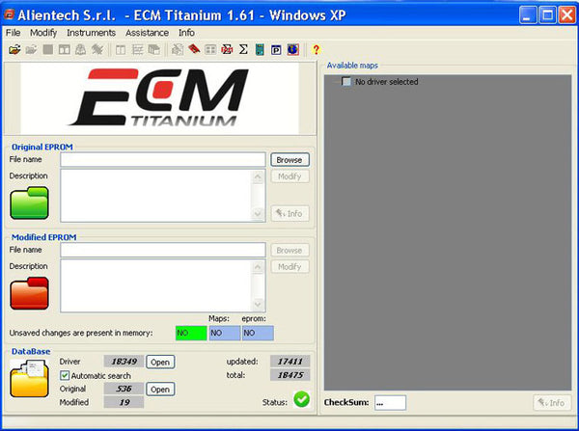Toggle the 'No driver selected' checkbox
This screenshot has width=579, height=431.
(346, 82)
